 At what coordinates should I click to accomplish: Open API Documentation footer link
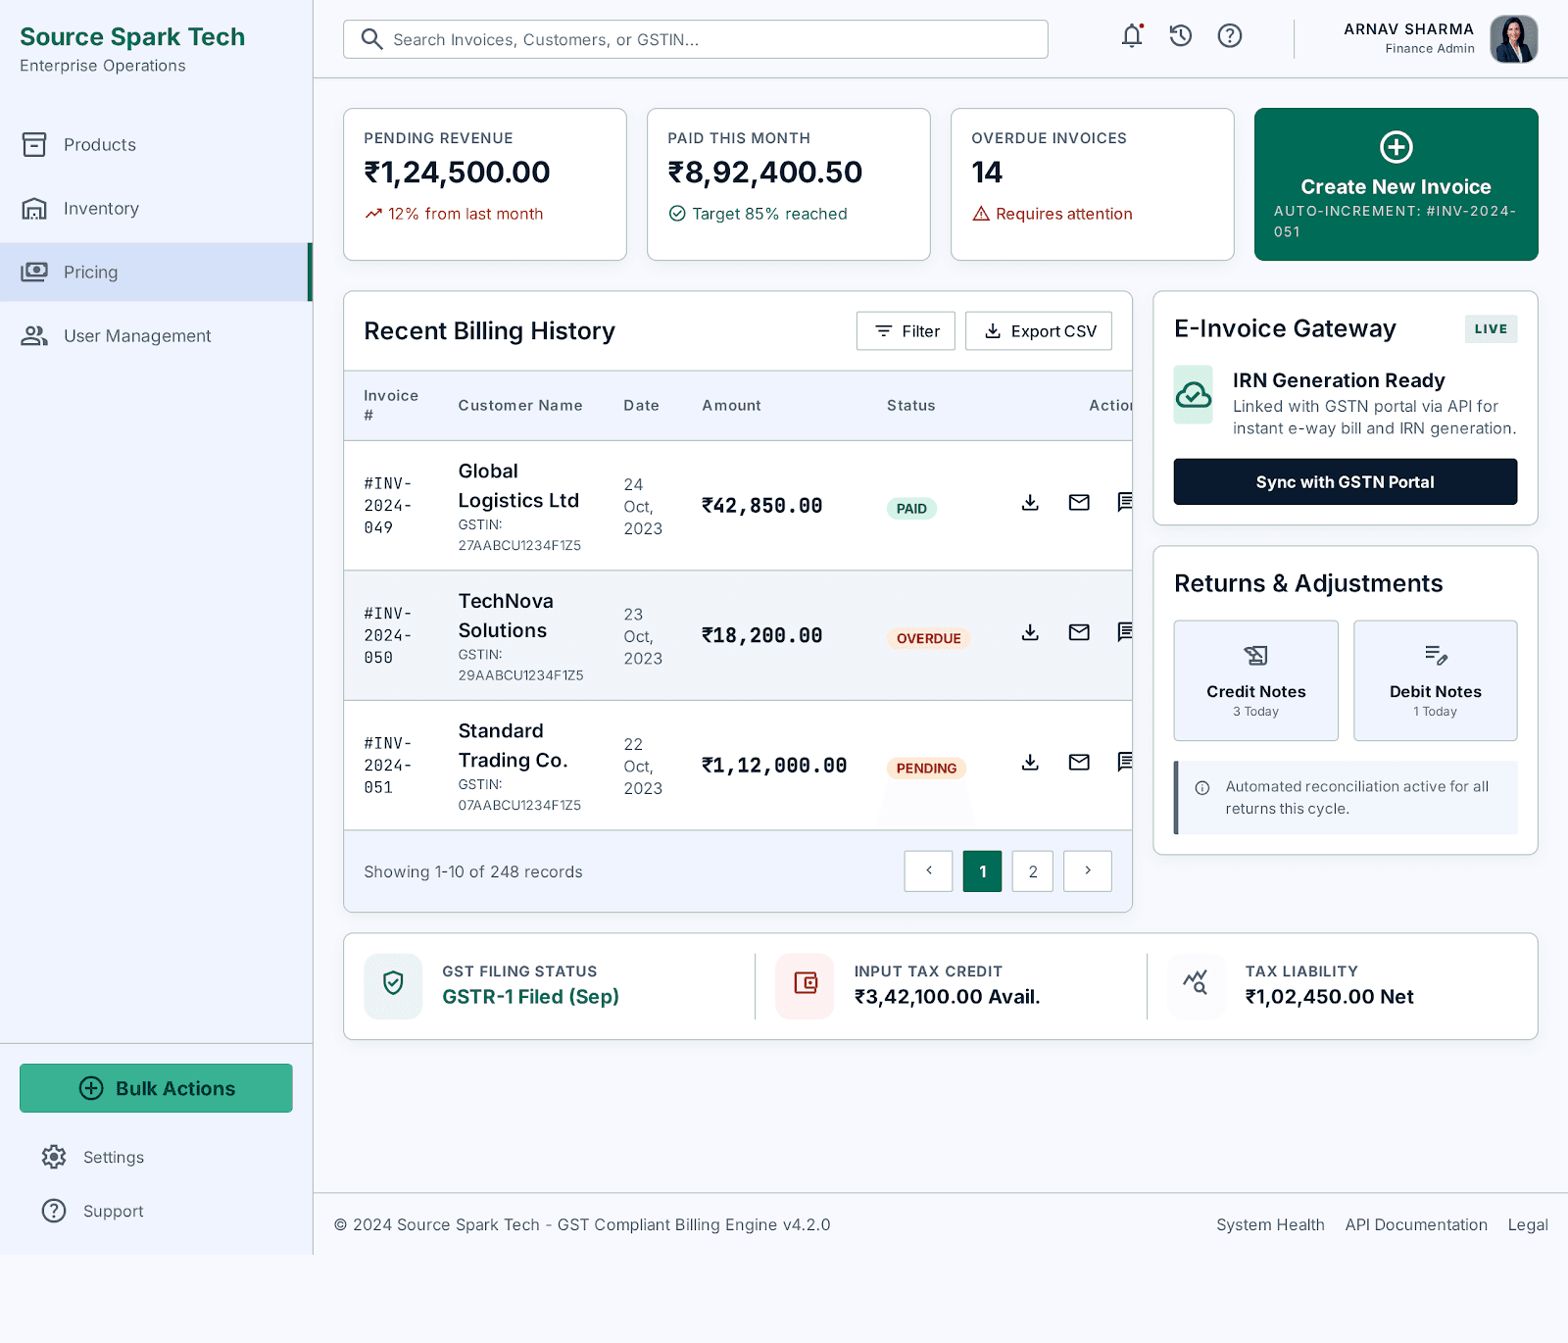click(x=1416, y=1225)
